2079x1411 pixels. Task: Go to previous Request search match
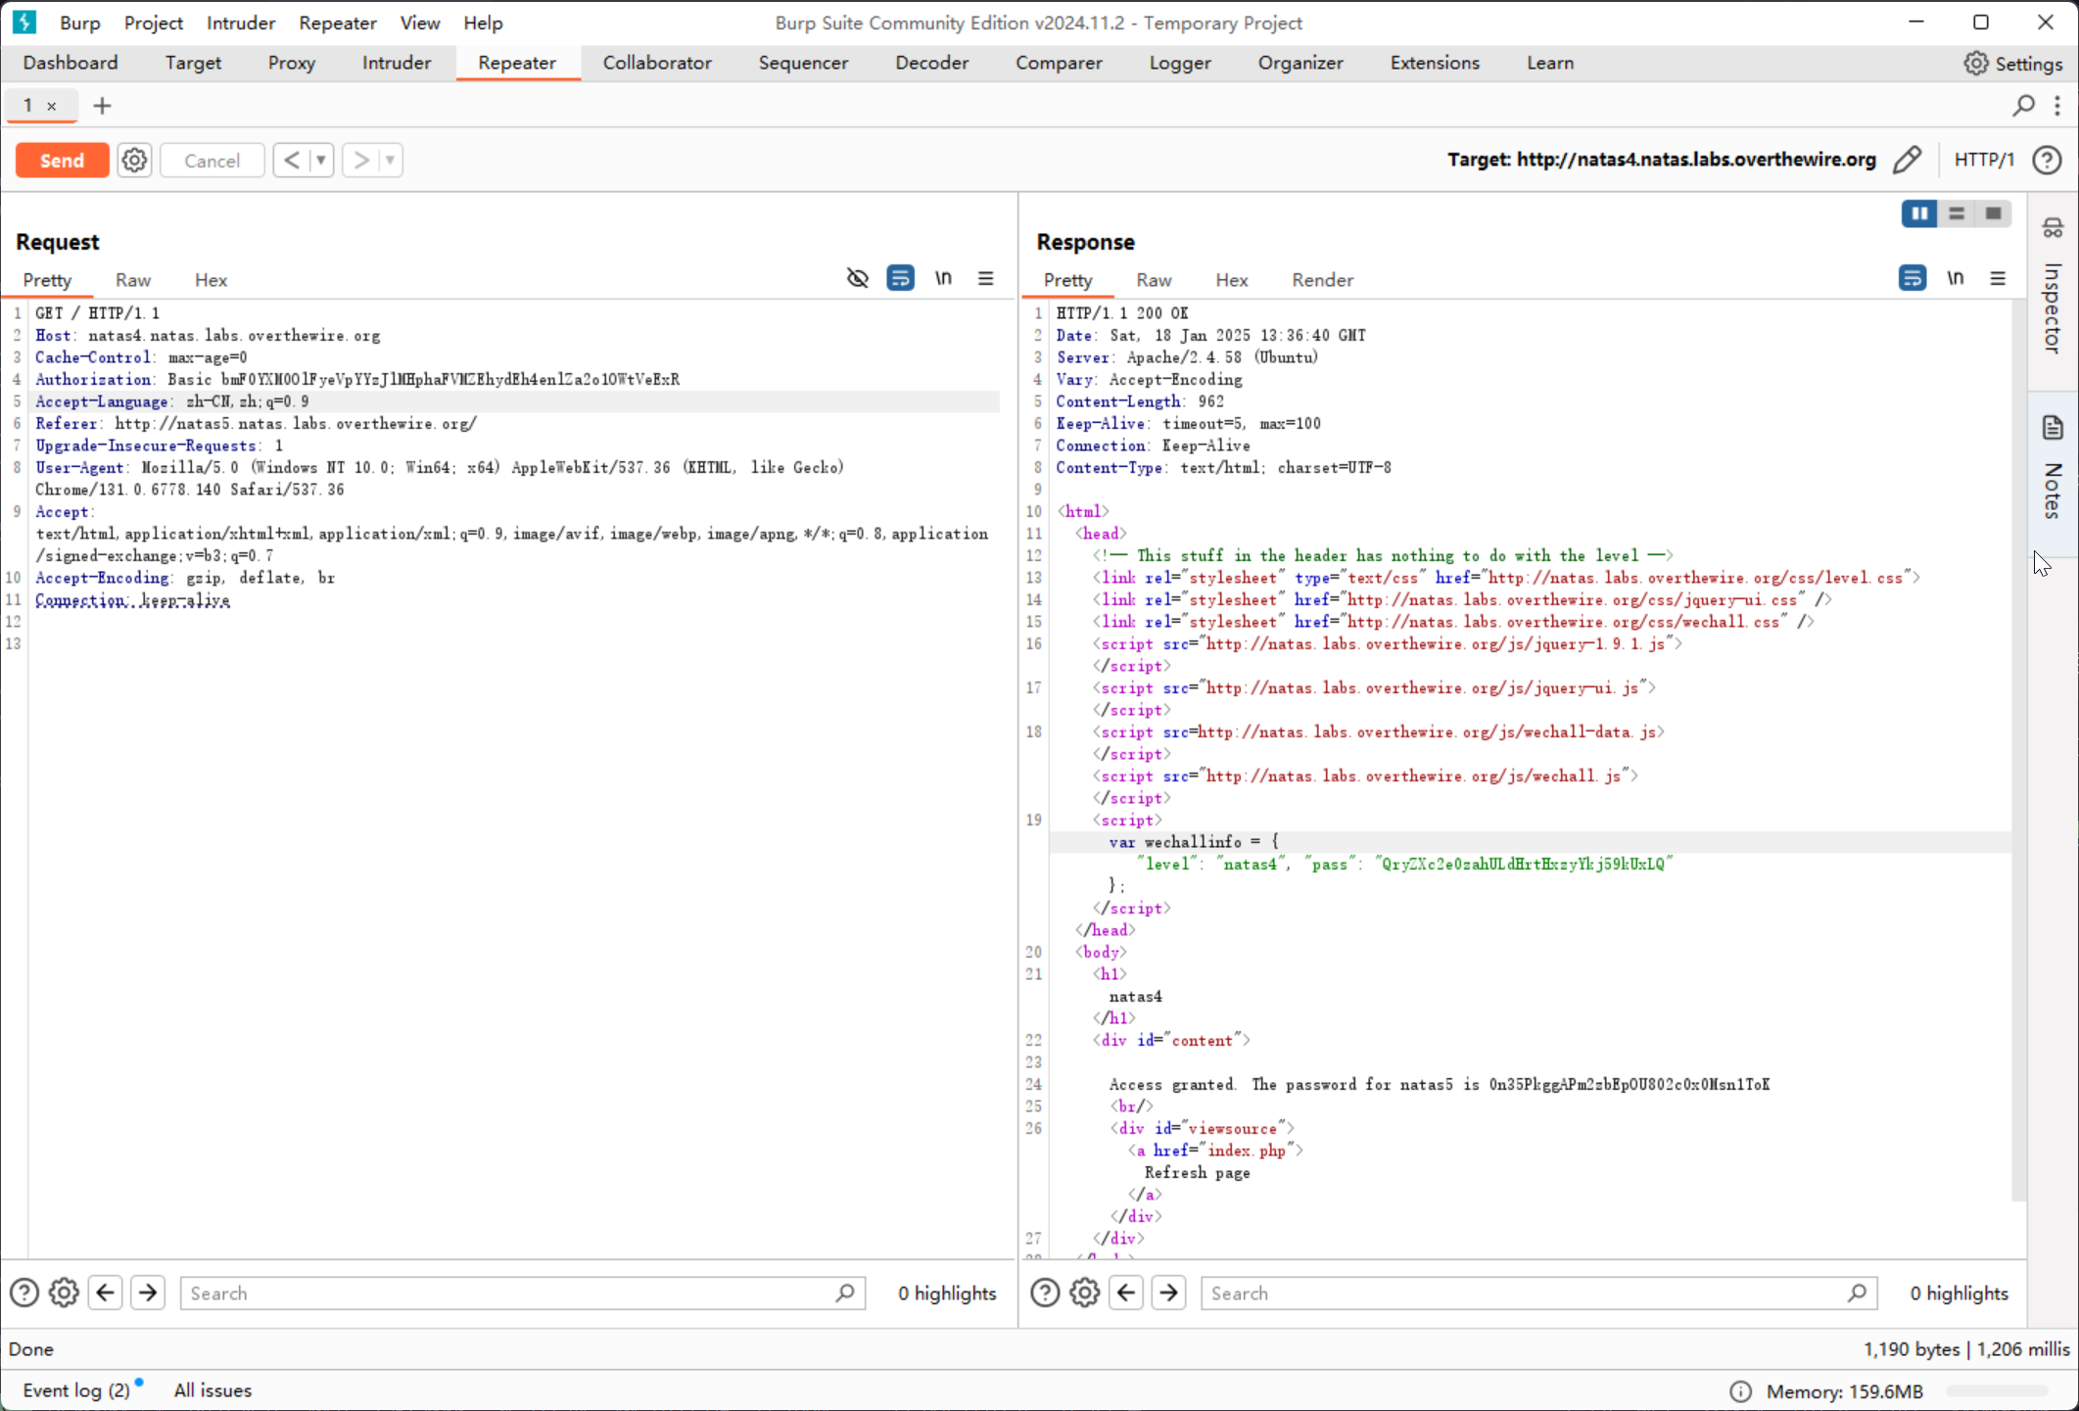click(x=106, y=1293)
